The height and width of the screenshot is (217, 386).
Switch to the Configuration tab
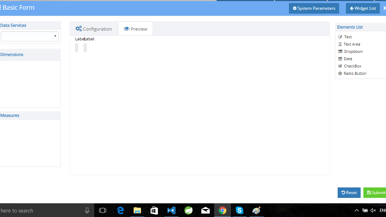(94, 29)
